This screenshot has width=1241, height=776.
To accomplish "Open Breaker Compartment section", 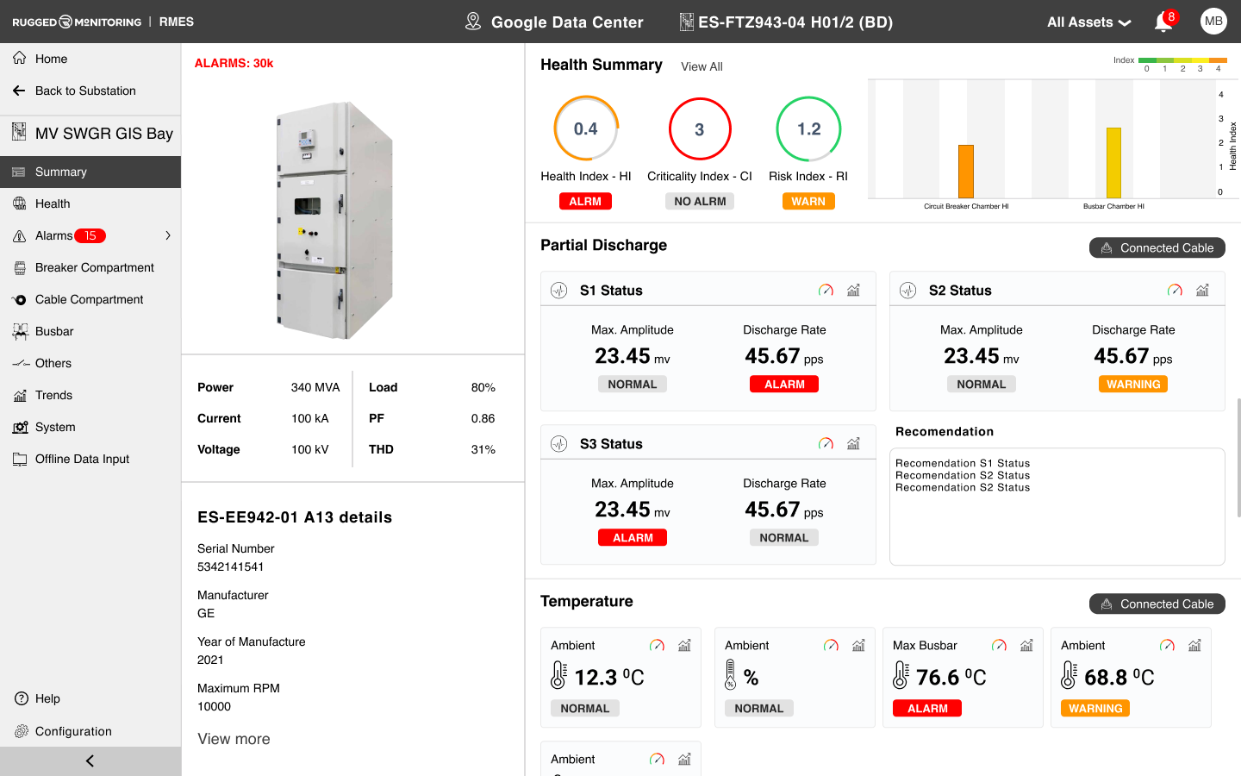I will click(90, 267).
